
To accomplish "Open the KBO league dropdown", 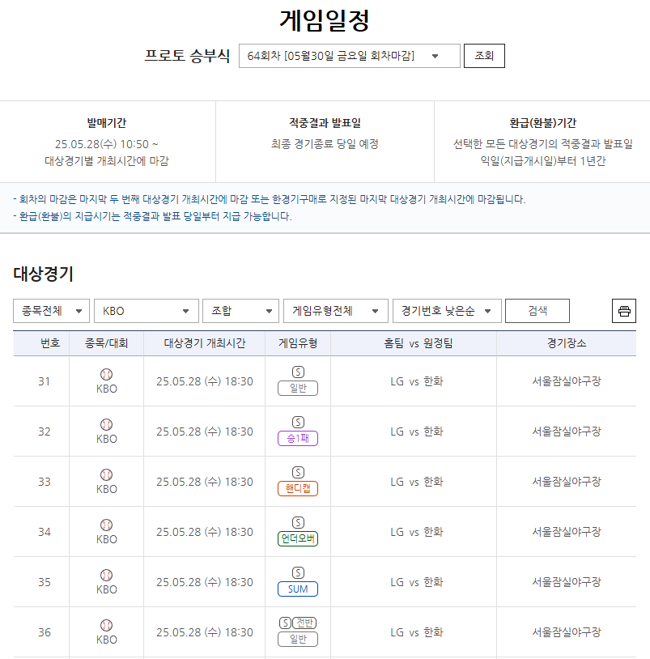I will coord(146,310).
